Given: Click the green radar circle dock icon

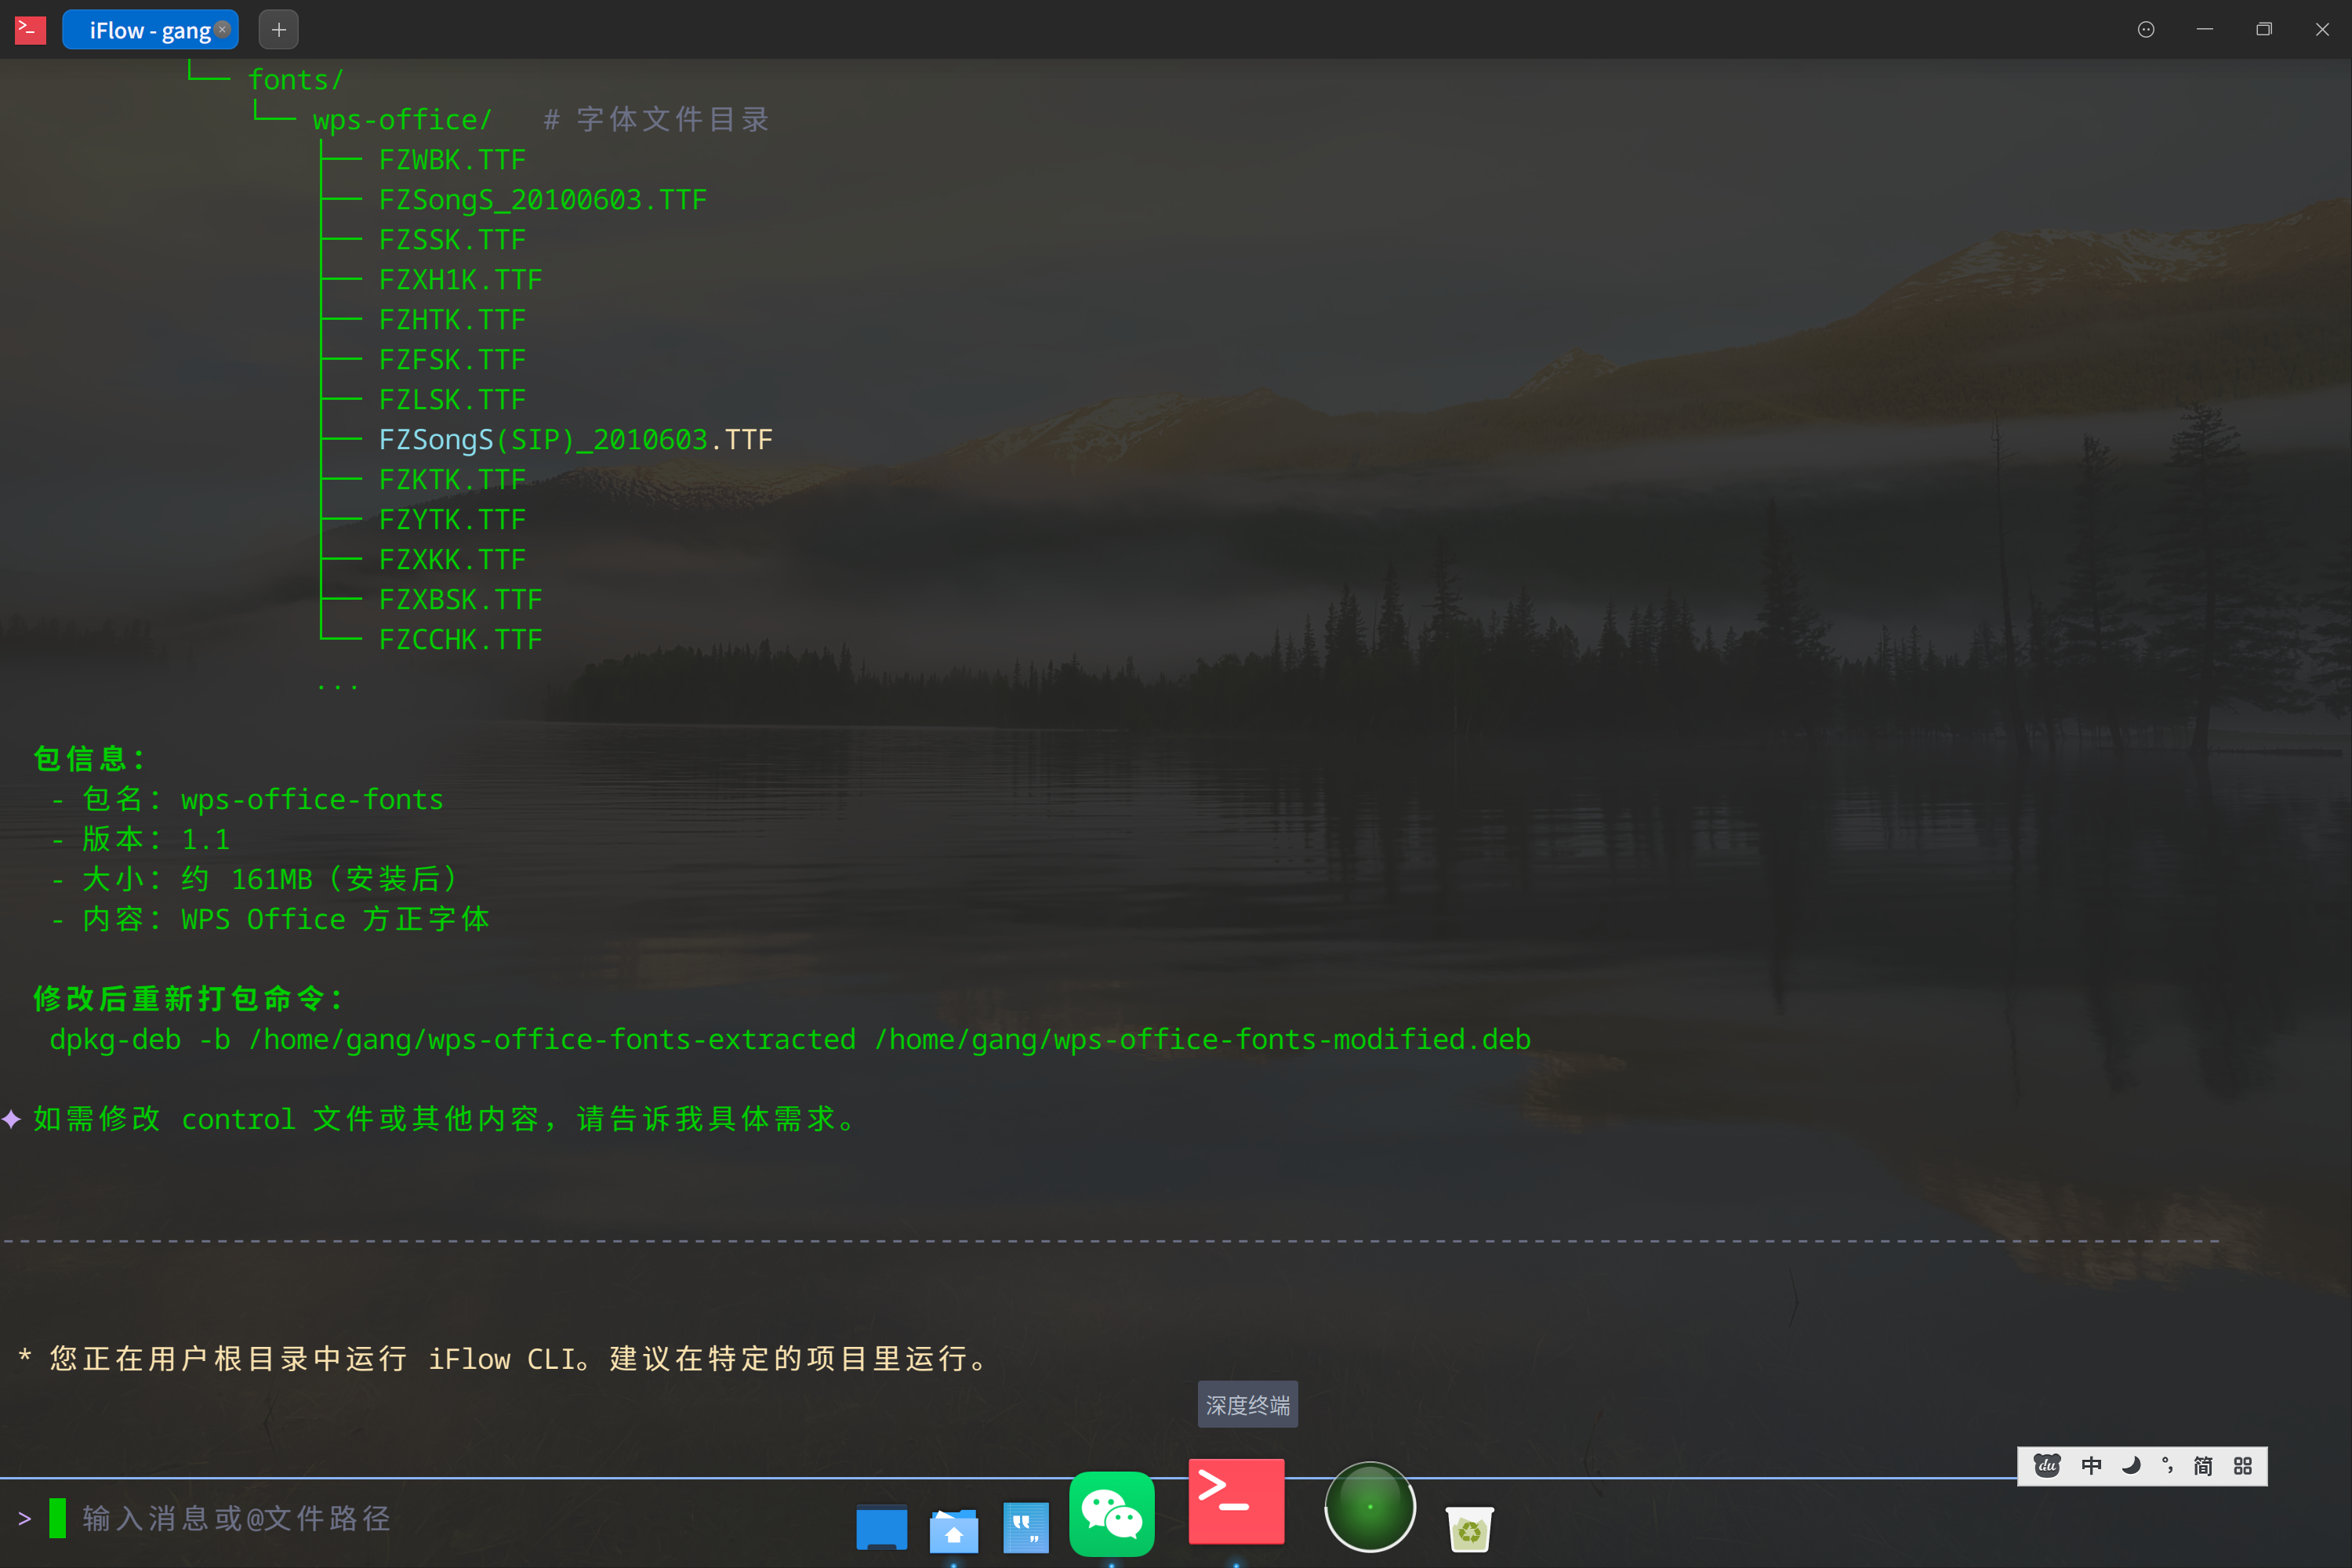Looking at the screenshot, I should click(1369, 1506).
